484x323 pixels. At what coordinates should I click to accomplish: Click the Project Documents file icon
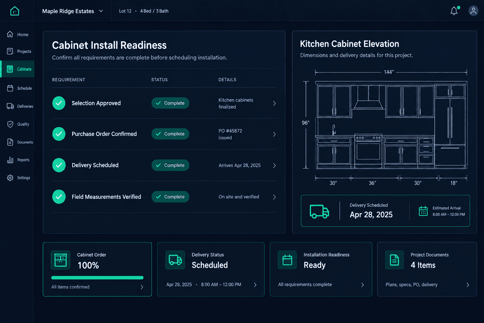pos(395,260)
